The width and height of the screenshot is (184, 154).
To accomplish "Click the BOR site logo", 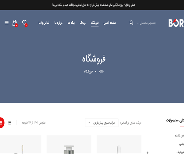I will (x=176, y=23).
